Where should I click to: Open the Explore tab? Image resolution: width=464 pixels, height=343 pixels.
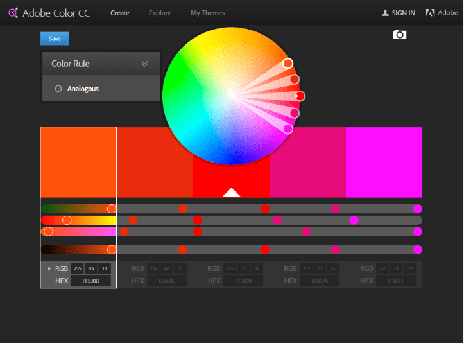point(160,13)
